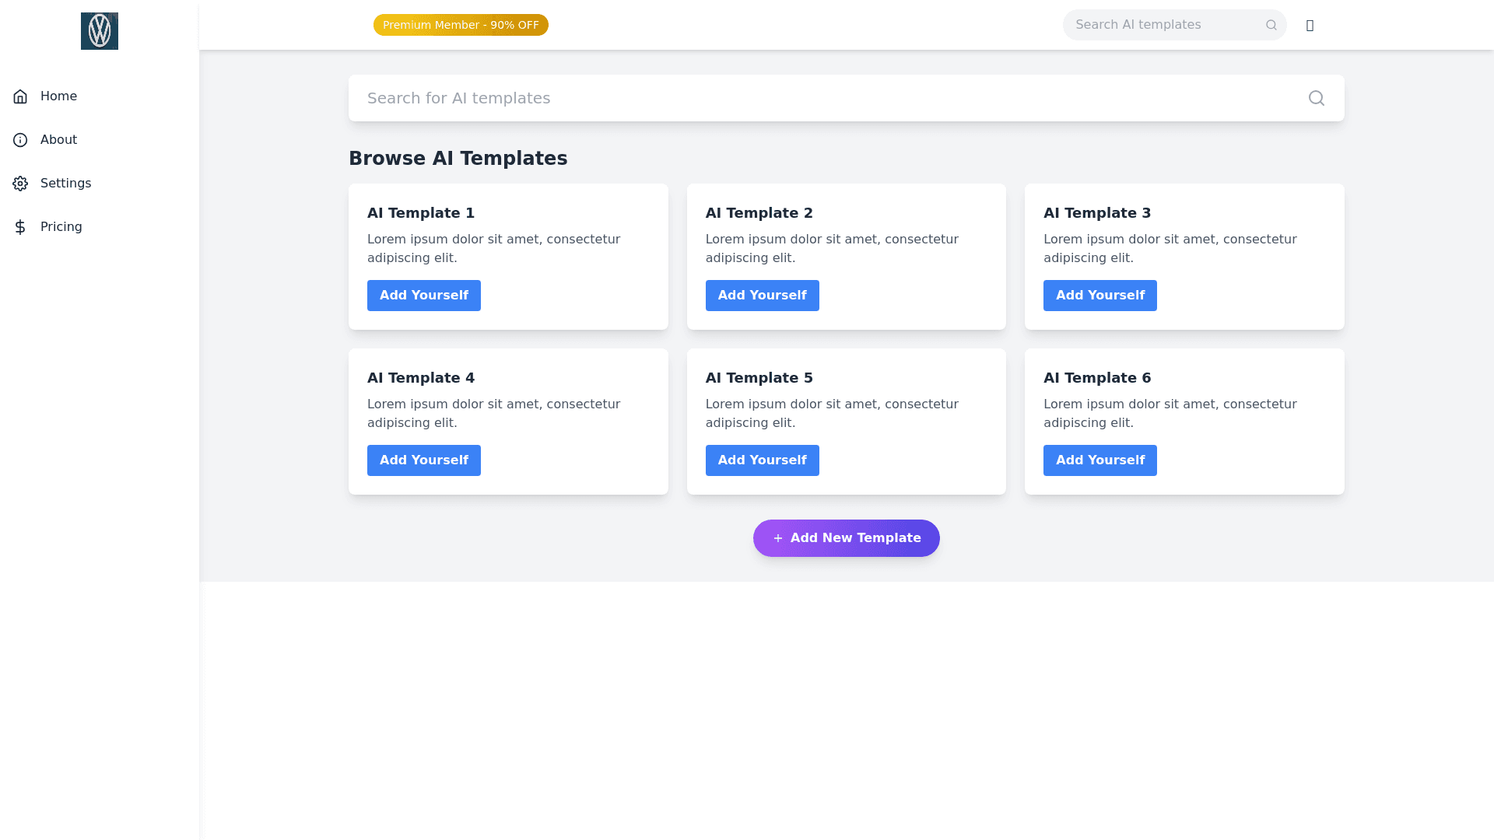This screenshot has width=1494, height=840.
Task: Click the large search bar magnifier icon
Action: tap(1316, 98)
